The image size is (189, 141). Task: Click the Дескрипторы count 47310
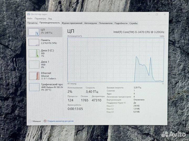click(96, 100)
